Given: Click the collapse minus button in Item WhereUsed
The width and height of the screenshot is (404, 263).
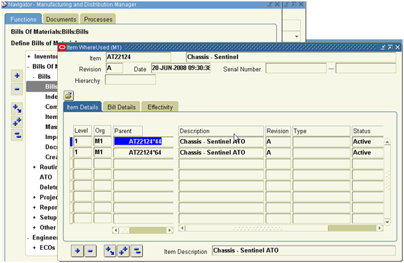Looking at the screenshot, I should coord(90,250).
